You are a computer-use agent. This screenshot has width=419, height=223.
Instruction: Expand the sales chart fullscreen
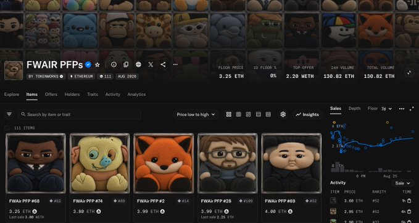tap(412, 109)
